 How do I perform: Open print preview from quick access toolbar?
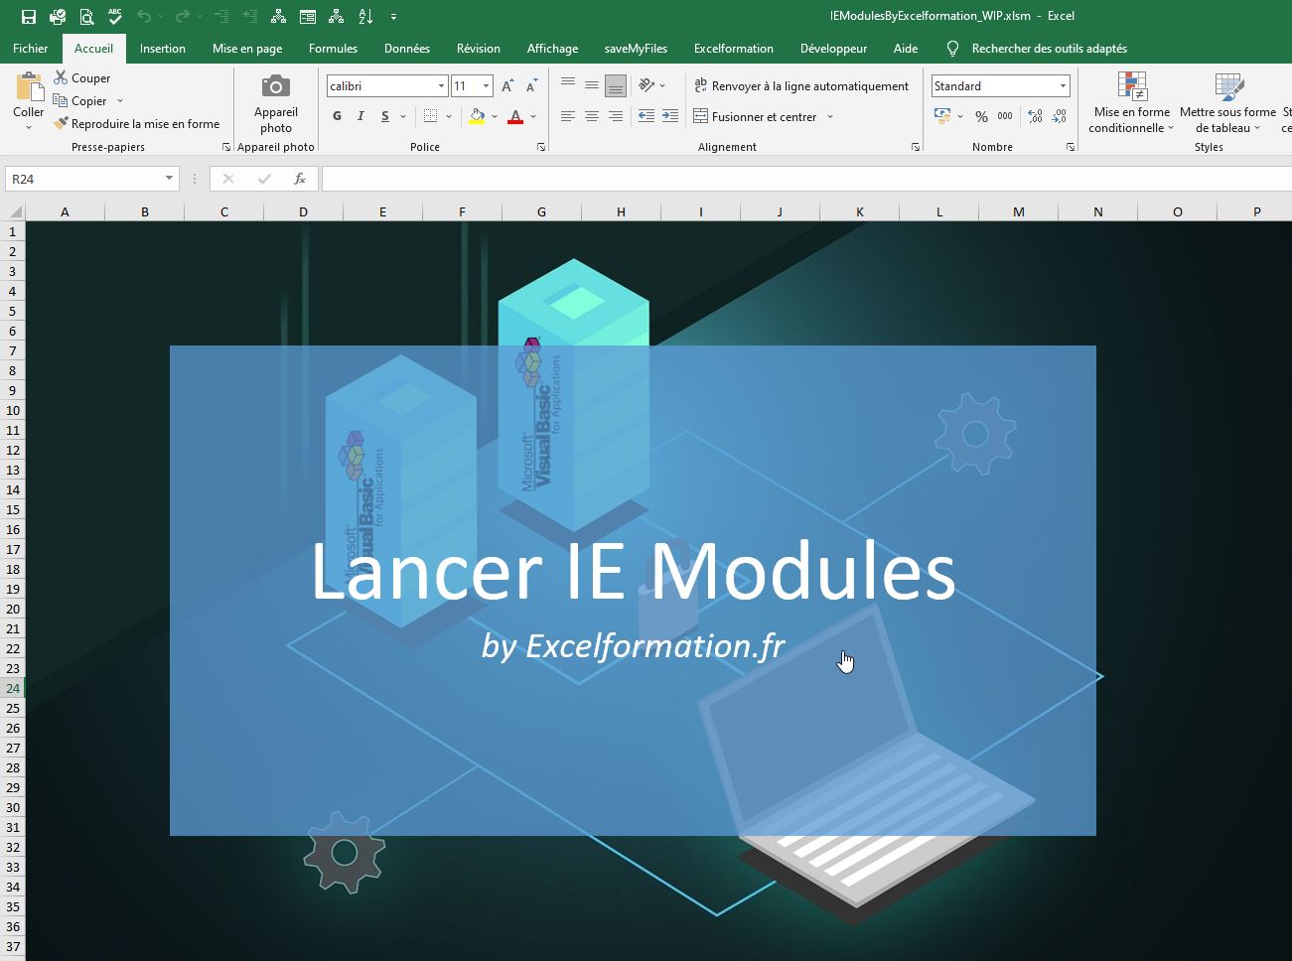coord(86,16)
